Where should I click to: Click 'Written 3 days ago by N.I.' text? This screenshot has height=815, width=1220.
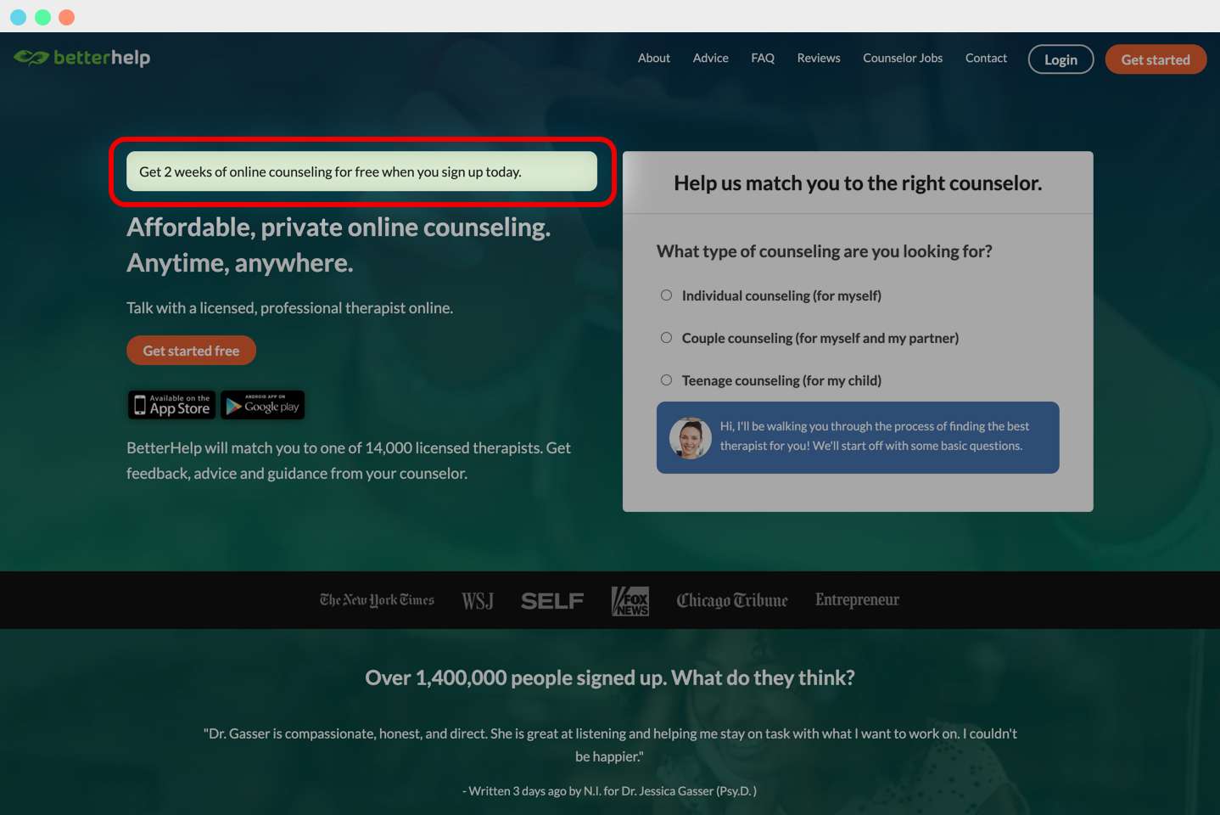point(610,791)
